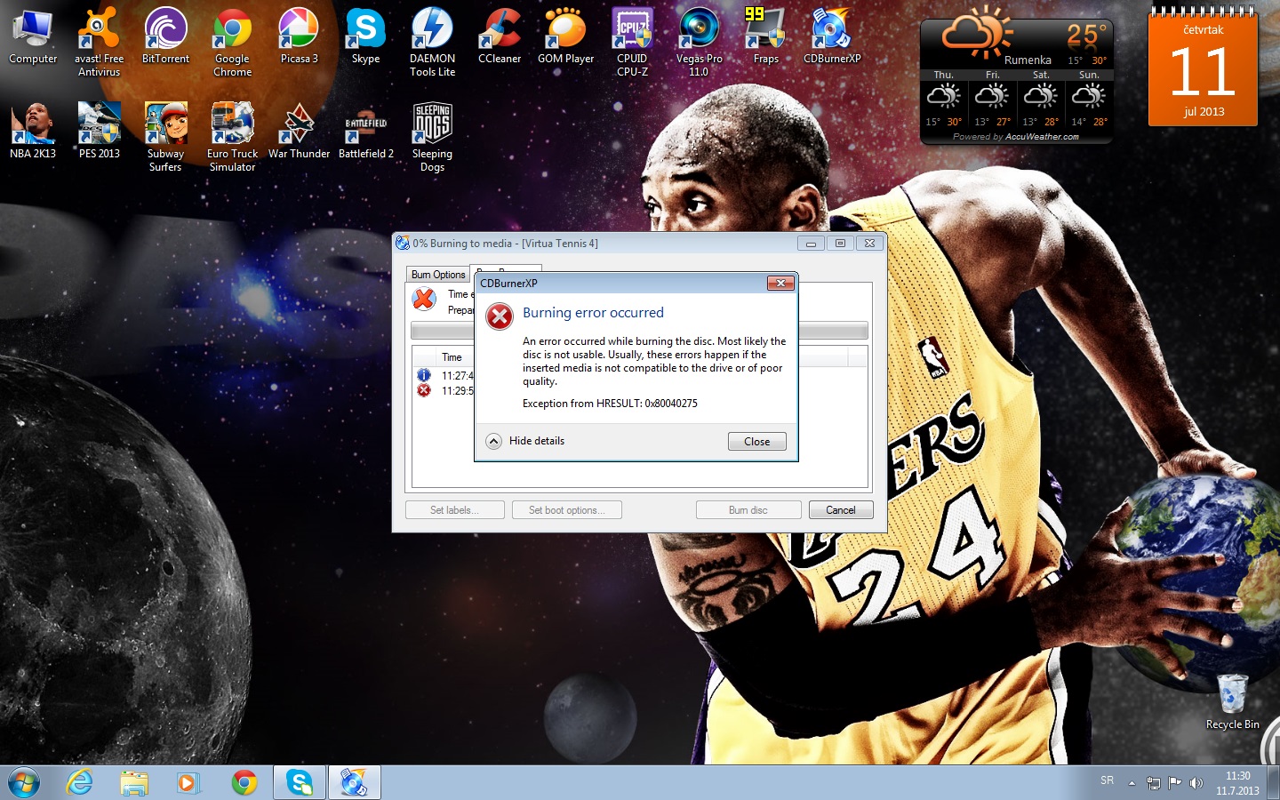Minimize the Burning to media window
Viewport: 1280px width, 800px height.
810,244
